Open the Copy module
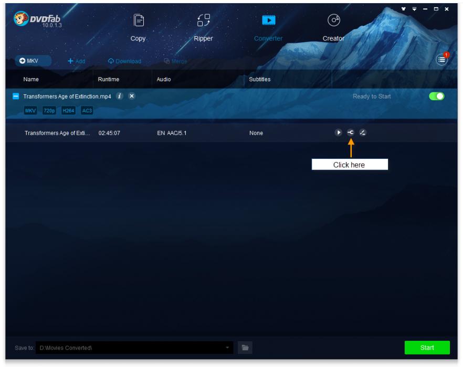Image resolution: width=463 pixels, height=367 pixels. pyautogui.click(x=138, y=27)
